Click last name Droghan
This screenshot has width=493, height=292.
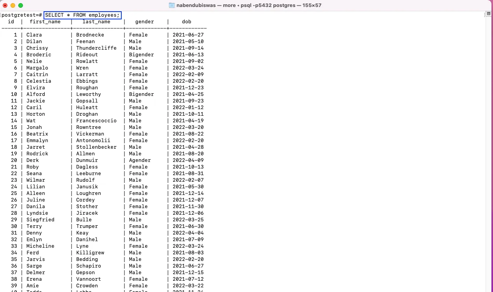tap(87, 114)
